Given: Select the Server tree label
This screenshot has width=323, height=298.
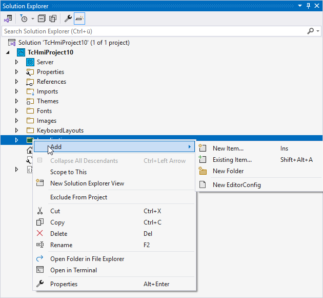Looking at the screenshot, I should coord(45,62).
